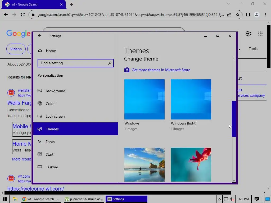Maximize the Settings window
The height and width of the screenshot is (203, 271).
click(x=218, y=36)
